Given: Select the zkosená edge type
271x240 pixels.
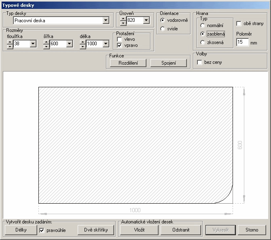Looking at the screenshot, I should pyautogui.click(x=203, y=42).
